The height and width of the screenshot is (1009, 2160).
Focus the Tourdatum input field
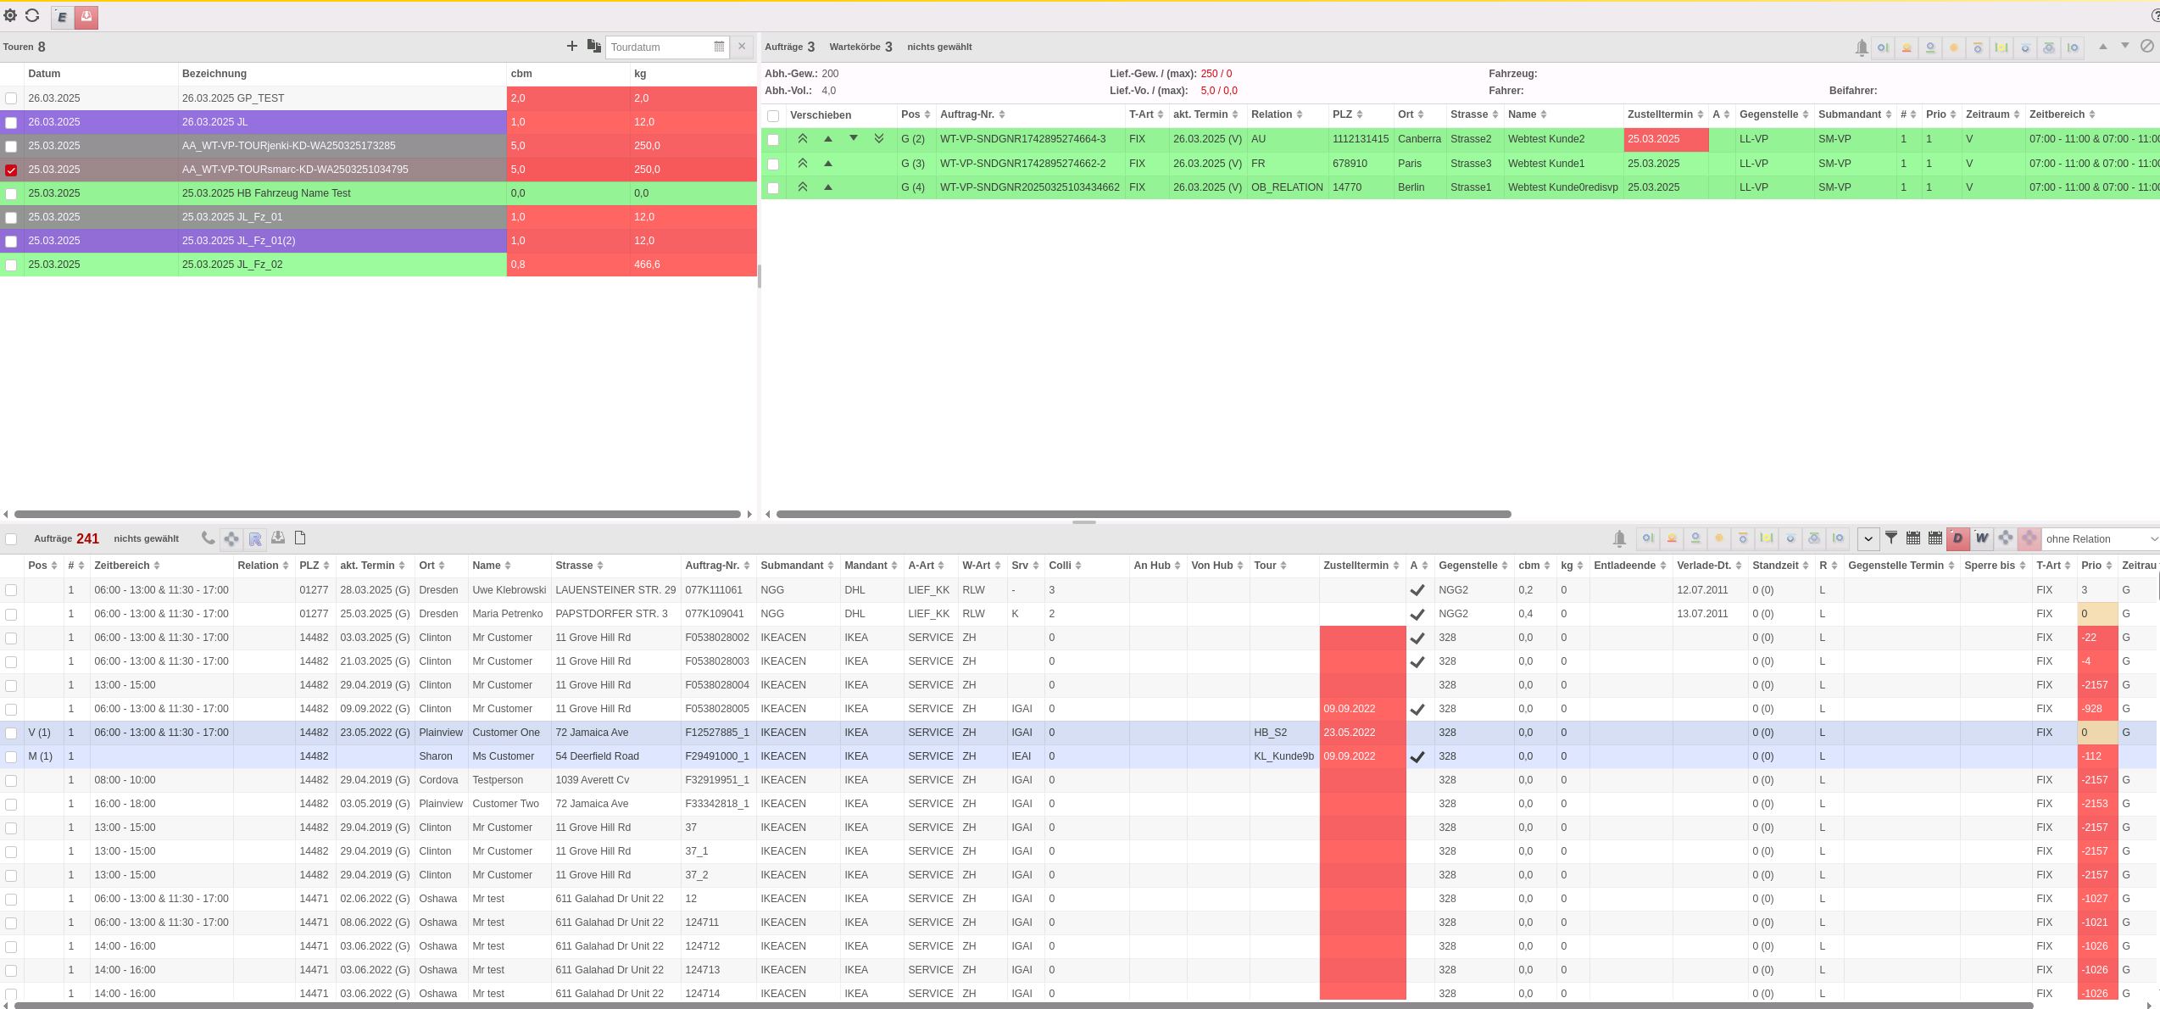tap(660, 47)
